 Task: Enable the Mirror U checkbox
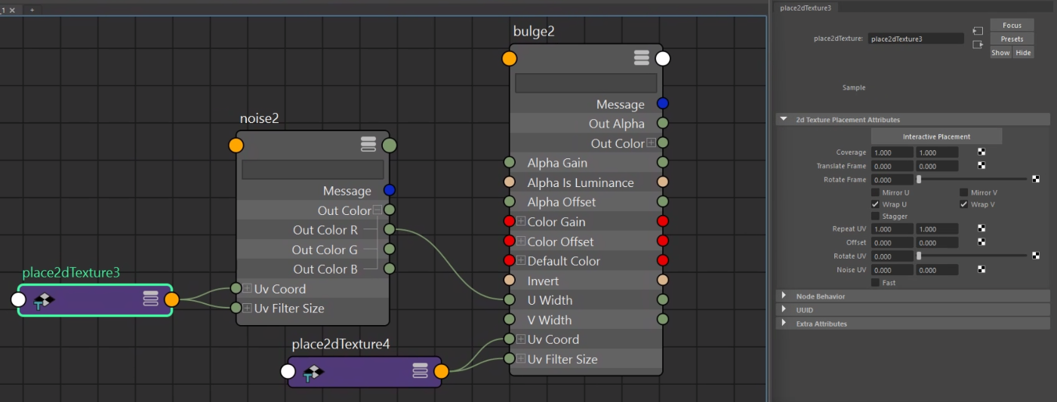point(875,192)
